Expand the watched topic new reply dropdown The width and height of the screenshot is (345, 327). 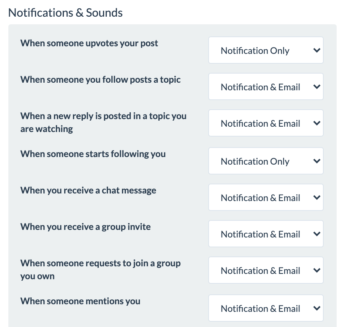point(266,123)
